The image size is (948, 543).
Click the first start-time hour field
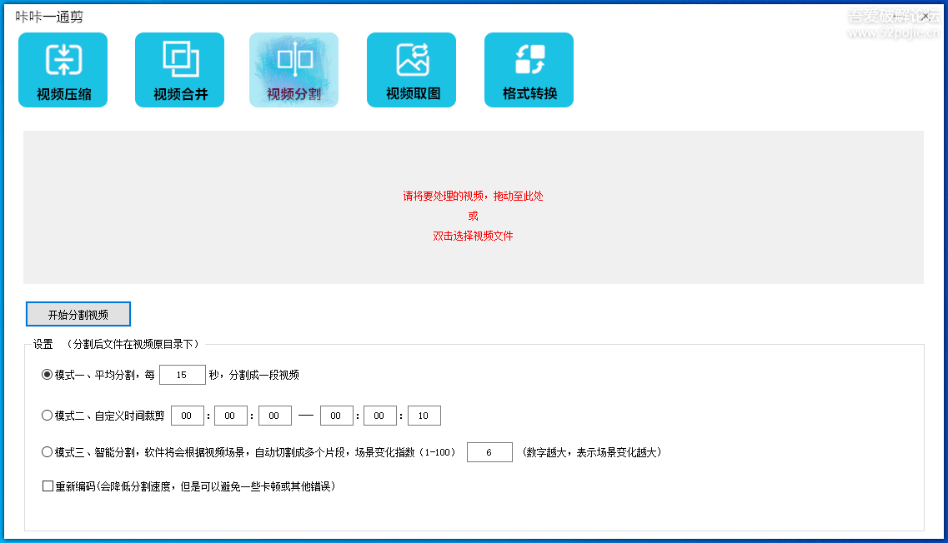click(x=187, y=415)
